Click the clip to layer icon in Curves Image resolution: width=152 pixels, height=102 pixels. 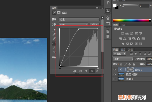click(x=75, y=71)
